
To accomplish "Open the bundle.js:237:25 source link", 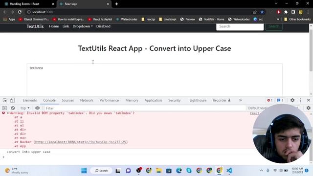I will (81, 142).
